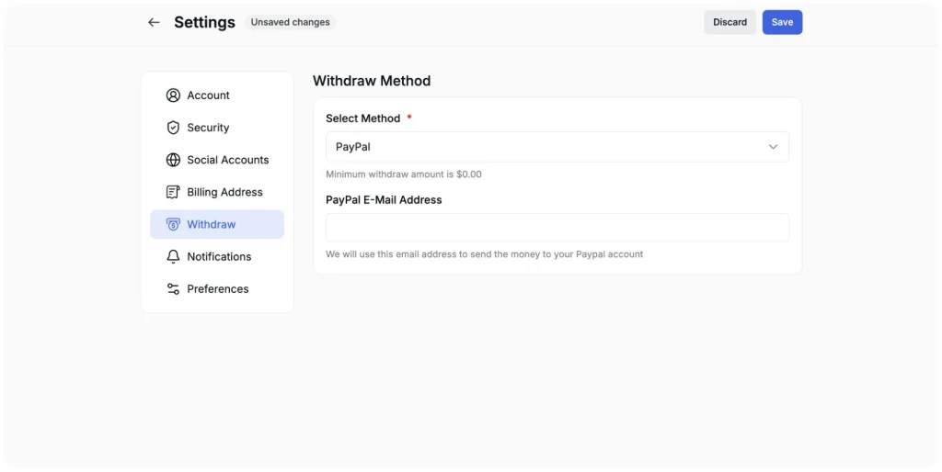This screenshot has height=472, width=942.
Task: Click the Settings page title
Action: pos(204,22)
